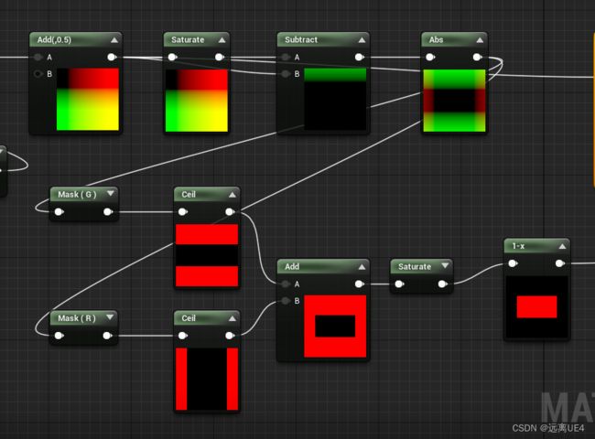
Task: Select the Add(,0.5) node title
Action: (54, 40)
